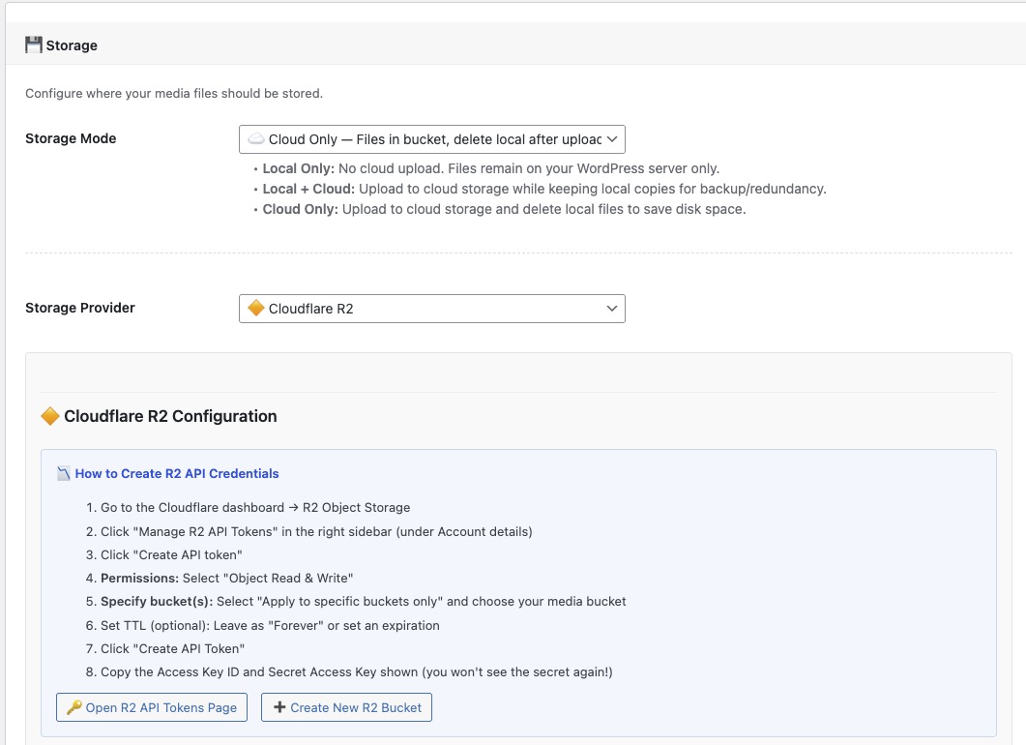Click the pencil icon next to credentials instructions

(63, 473)
